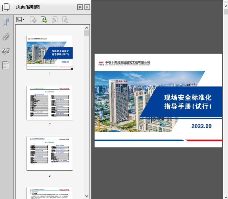Viewport: 228px width, 199px height.
Task: Click the 页面缩略图 panel title
Action: coord(28,7)
